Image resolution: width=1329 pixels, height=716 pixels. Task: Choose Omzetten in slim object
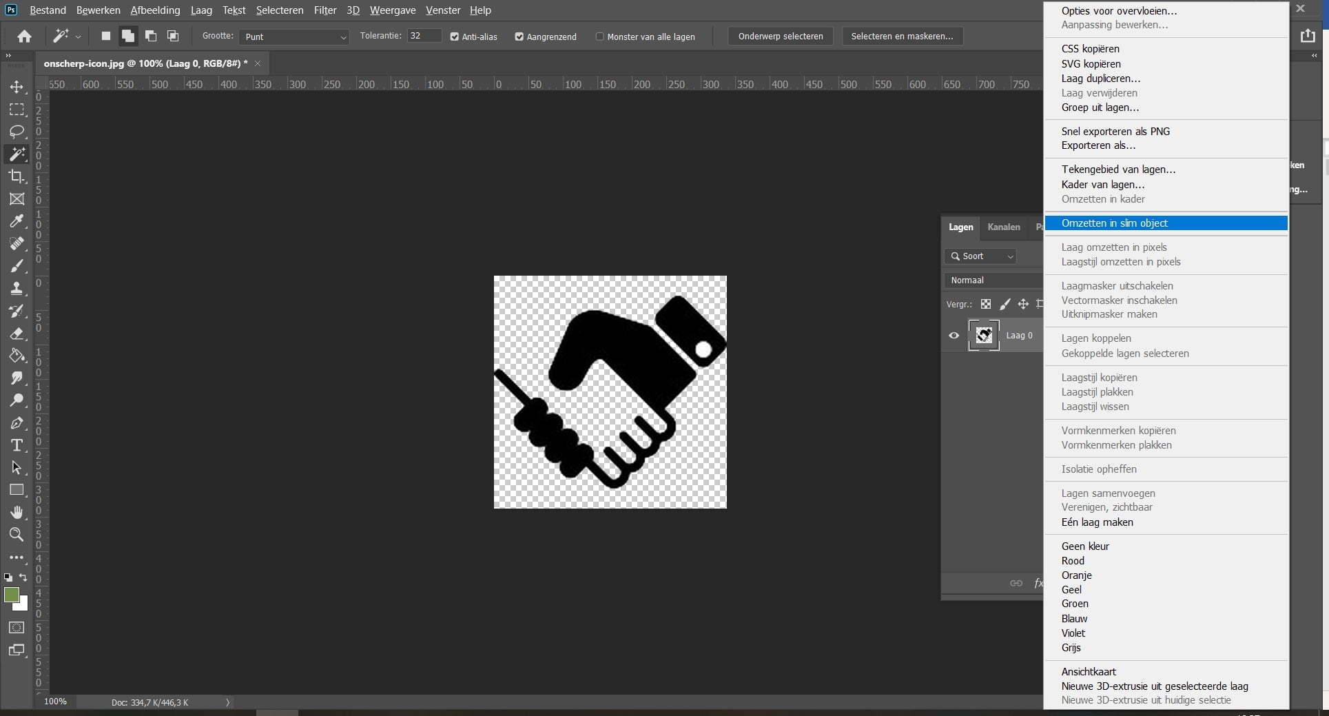coord(1166,223)
